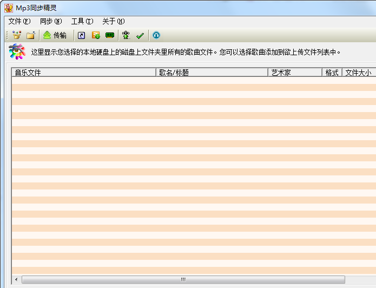Click the colorful eye logo icon
Image resolution: width=376 pixels, height=288 pixels.
(17, 51)
